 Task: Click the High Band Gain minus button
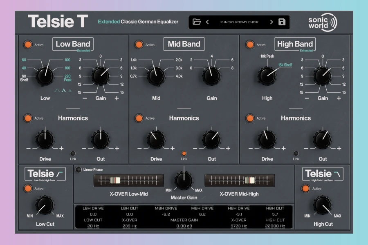307,98
